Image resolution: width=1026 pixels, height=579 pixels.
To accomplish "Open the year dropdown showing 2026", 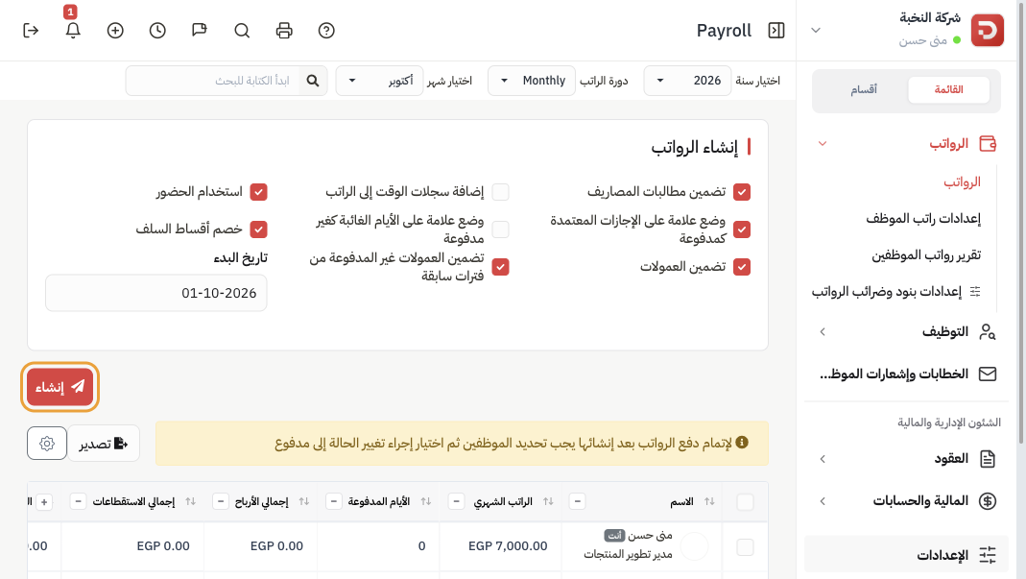I will (x=687, y=81).
